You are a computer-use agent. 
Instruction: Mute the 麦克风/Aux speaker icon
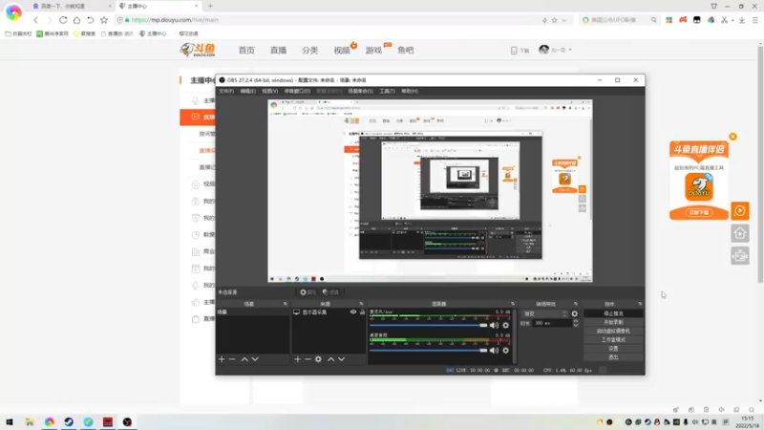click(x=494, y=325)
